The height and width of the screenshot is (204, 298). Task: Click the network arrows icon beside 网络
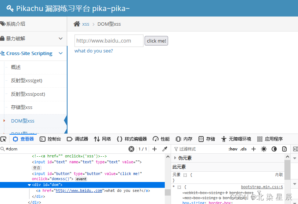point(97,139)
